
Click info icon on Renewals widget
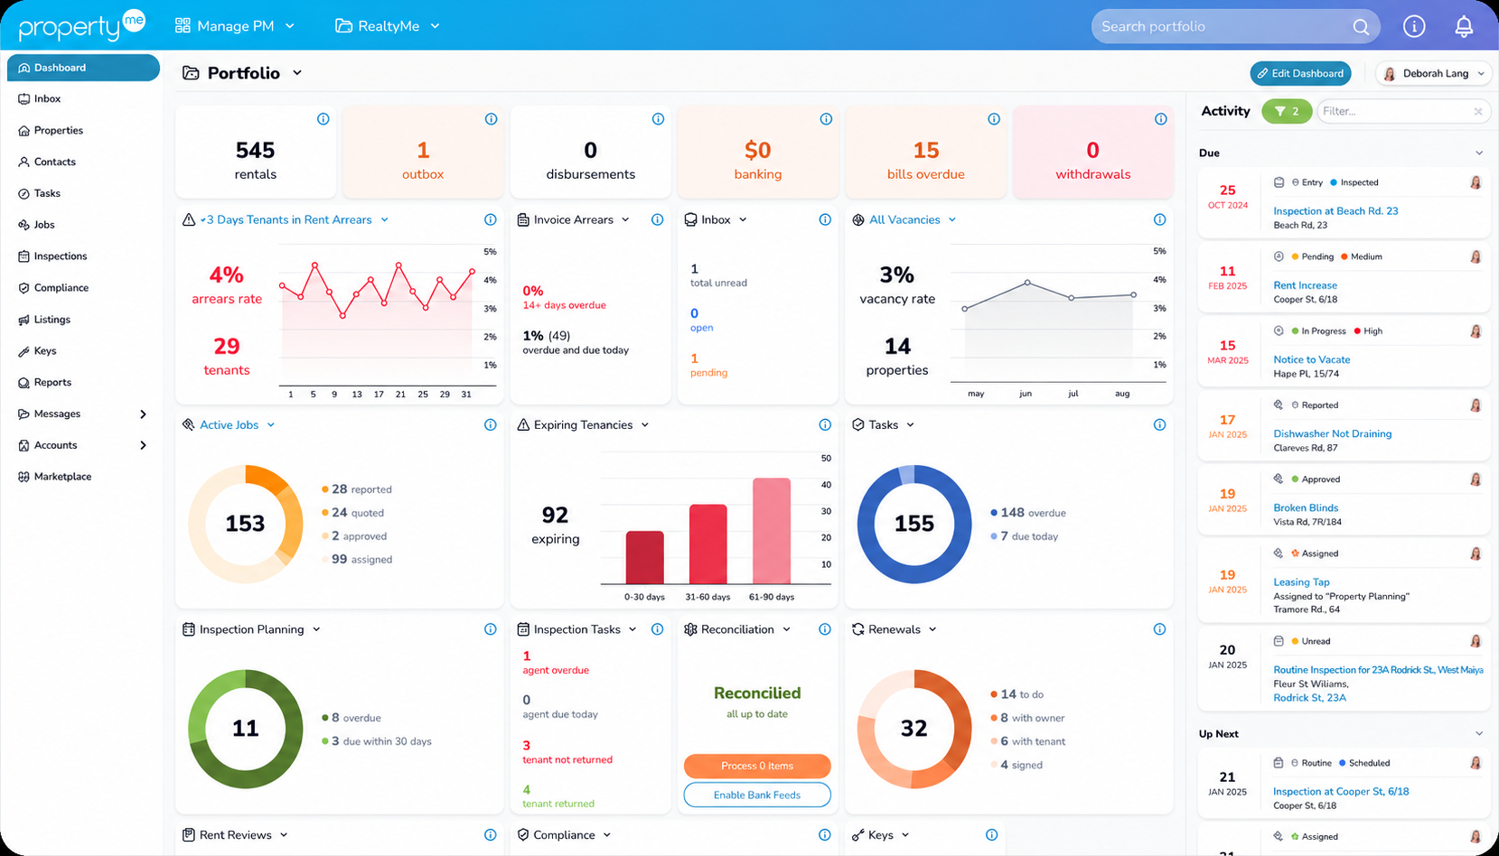pos(1159,629)
